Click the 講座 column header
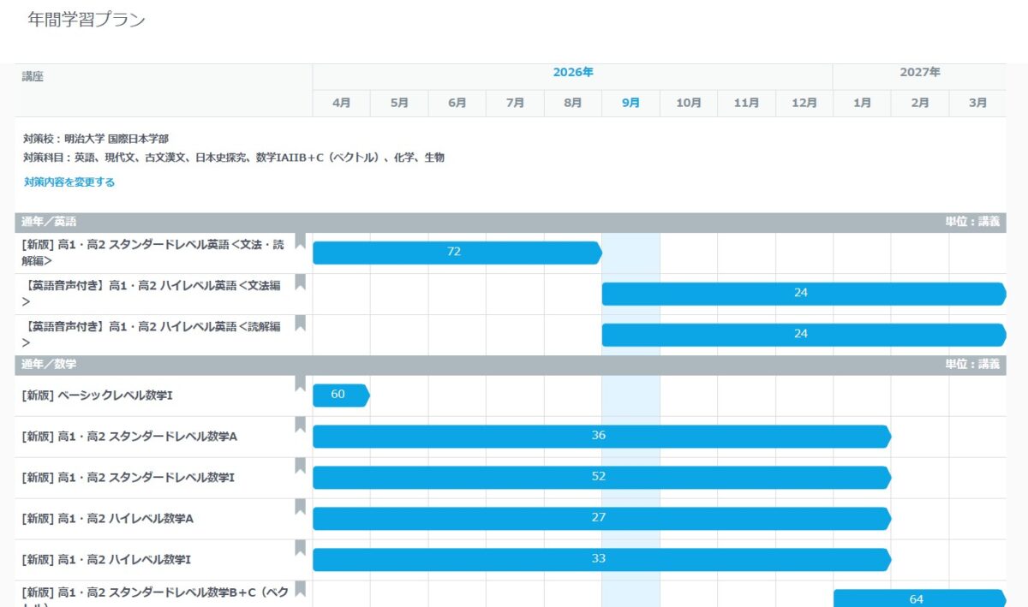This screenshot has width=1028, height=607. tap(33, 77)
